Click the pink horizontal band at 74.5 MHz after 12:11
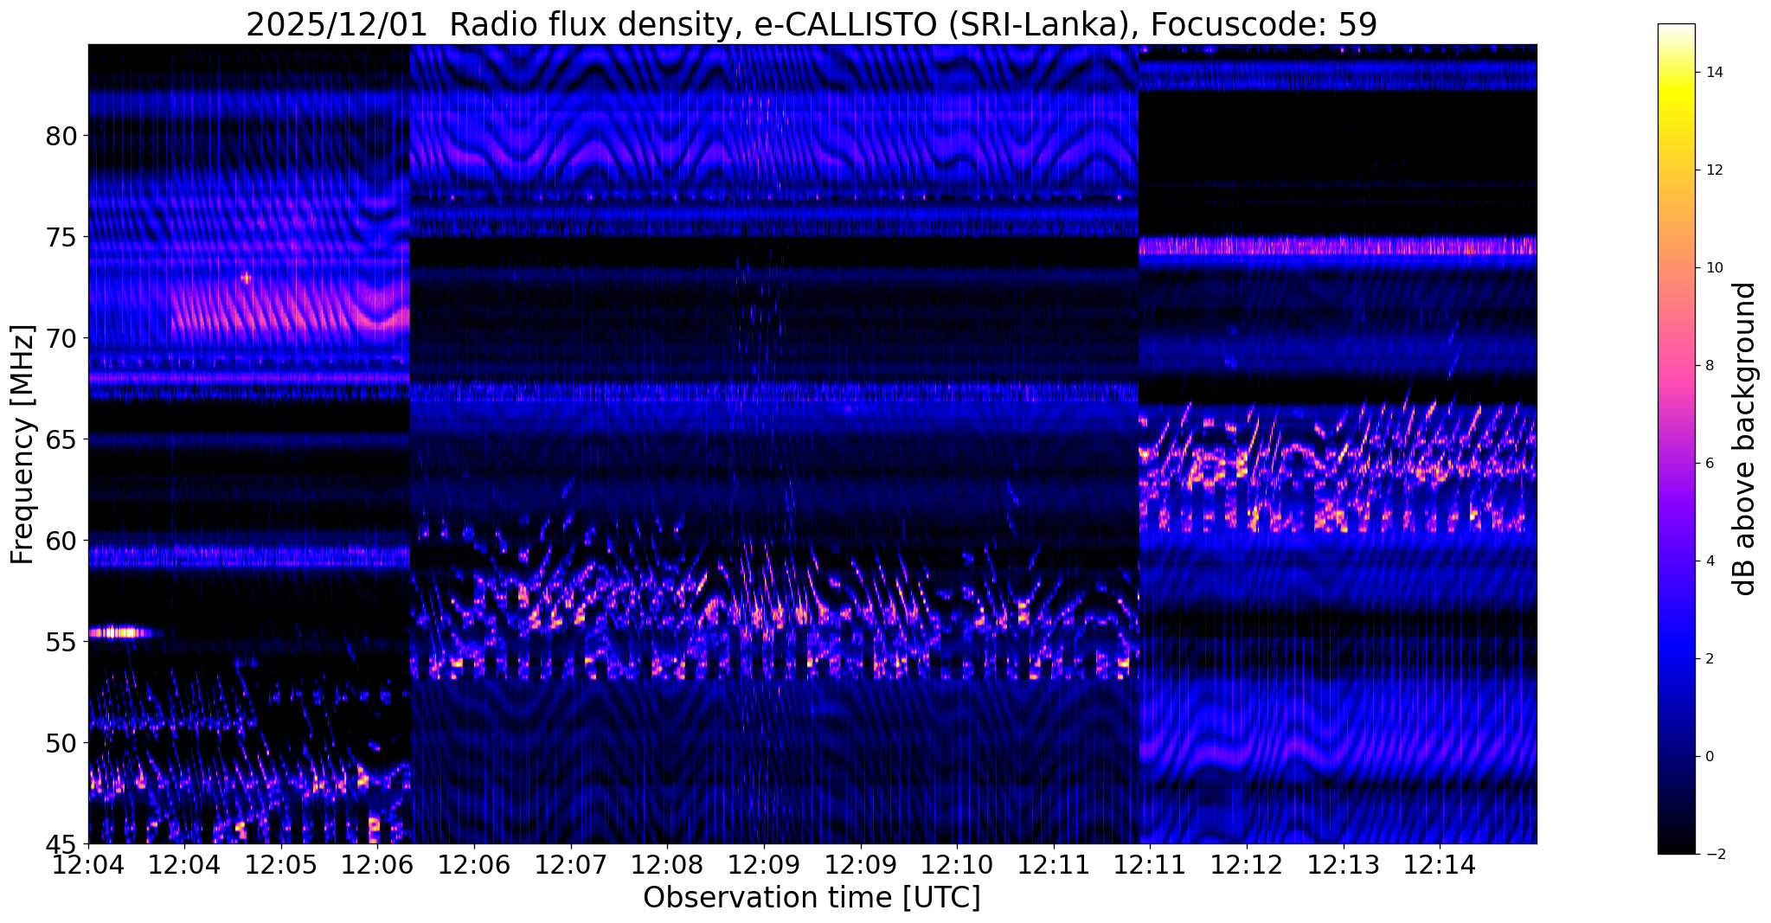The width and height of the screenshot is (1771, 923). point(1338,247)
